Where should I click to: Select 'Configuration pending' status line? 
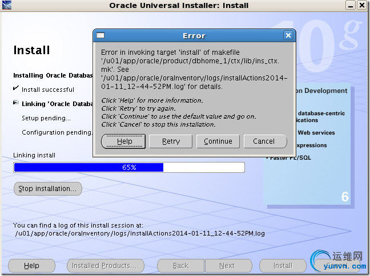coord(57,132)
